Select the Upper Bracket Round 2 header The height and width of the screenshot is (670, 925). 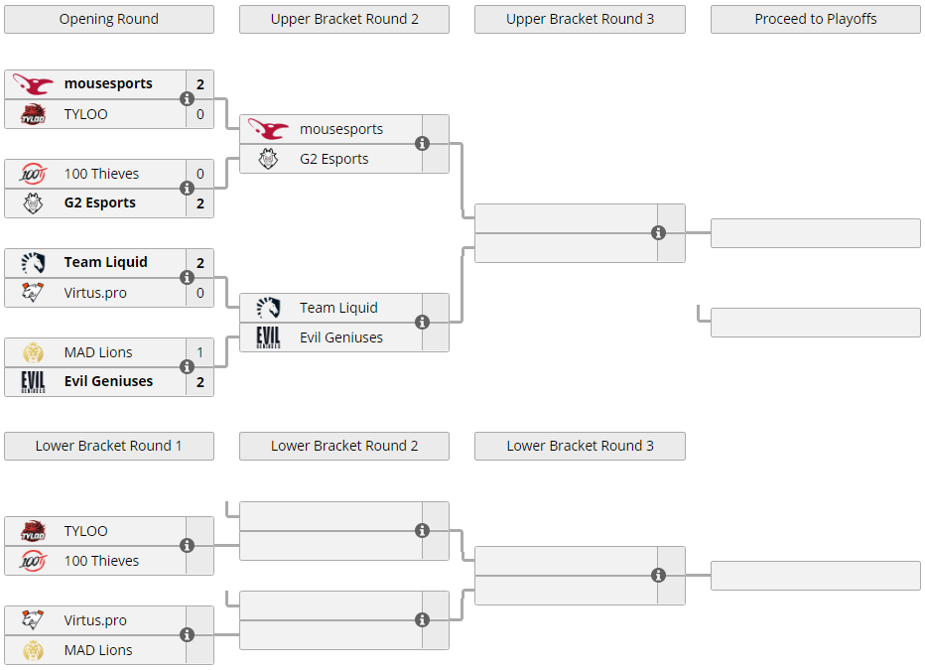click(x=344, y=19)
